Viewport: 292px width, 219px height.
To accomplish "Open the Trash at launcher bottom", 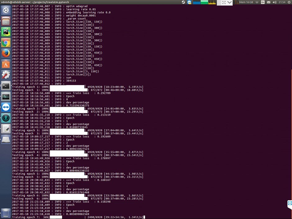I will (6, 213).
